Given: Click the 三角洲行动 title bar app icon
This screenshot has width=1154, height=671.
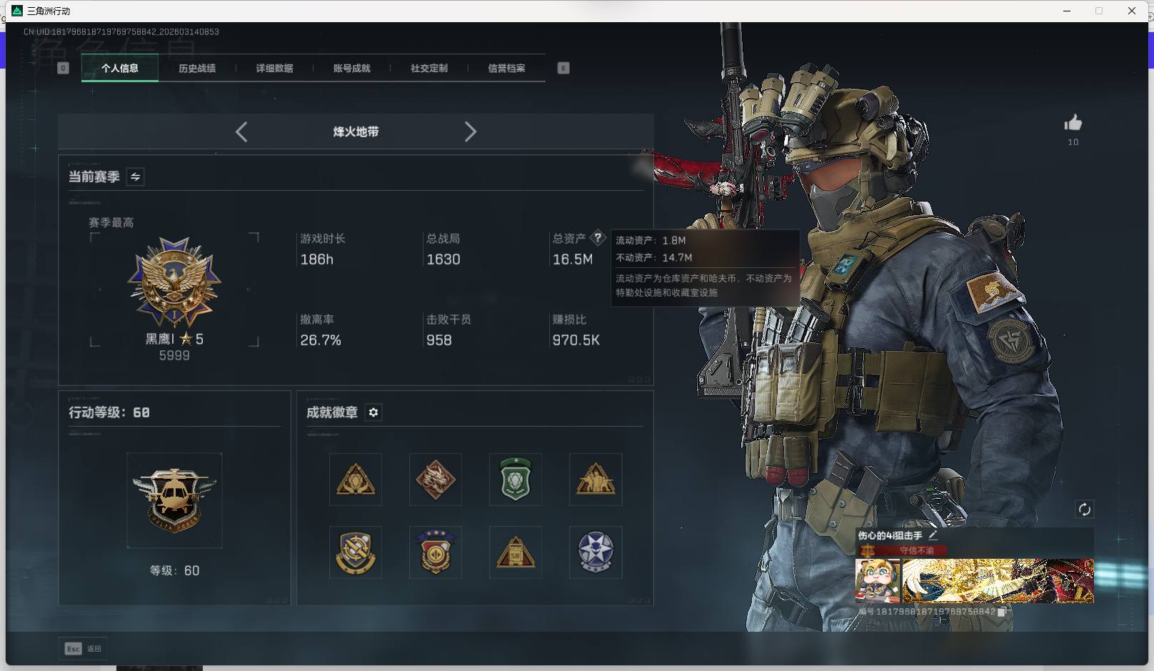Looking at the screenshot, I should (17, 11).
